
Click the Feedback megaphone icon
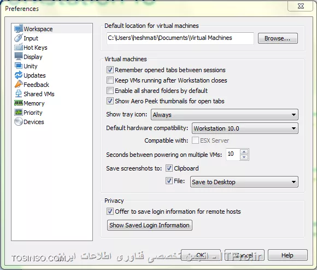pyautogui.click(x=19, y=84)
